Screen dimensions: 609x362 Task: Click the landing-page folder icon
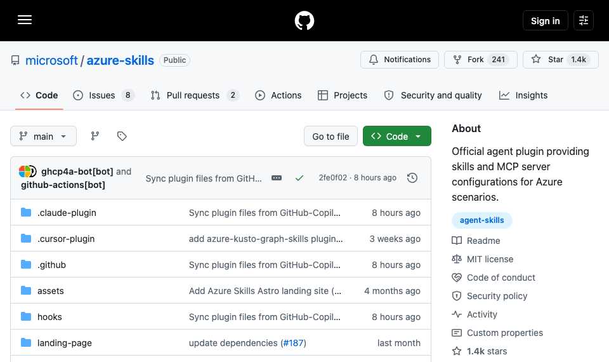pos(26,342)
